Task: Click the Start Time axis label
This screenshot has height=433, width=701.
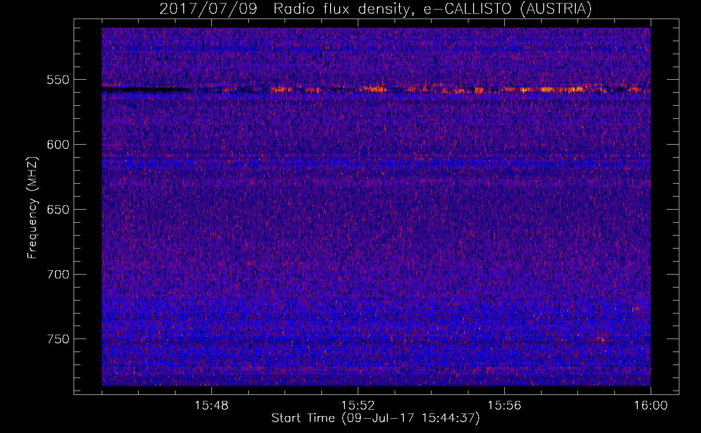Action: pos(376,418)
